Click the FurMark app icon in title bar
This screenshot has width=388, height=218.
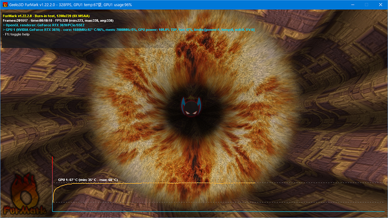tap(5, 5)
